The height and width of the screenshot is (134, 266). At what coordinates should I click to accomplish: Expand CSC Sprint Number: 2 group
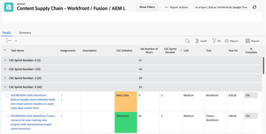5,78
